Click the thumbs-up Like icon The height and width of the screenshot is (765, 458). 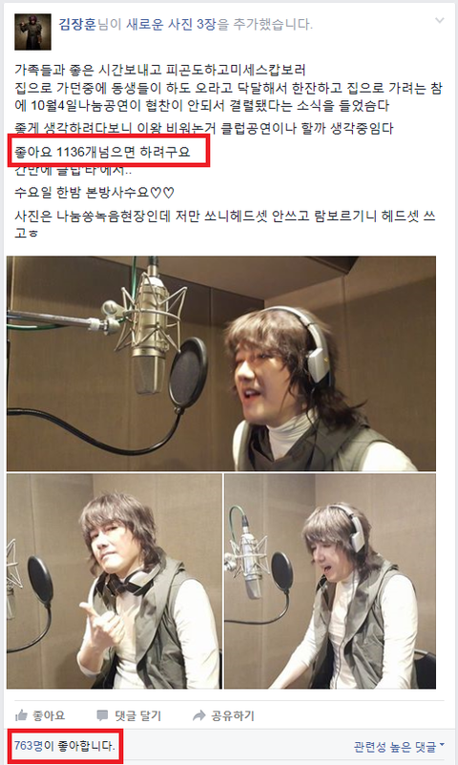pyautogui.click(x=21, y=715)
